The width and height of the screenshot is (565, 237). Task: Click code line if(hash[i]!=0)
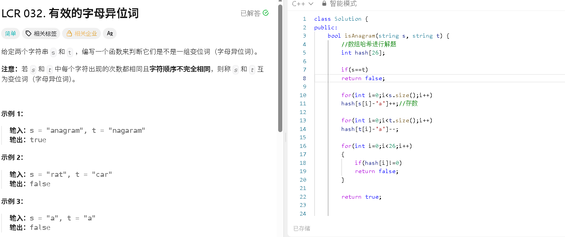click(x=378, y=163)
